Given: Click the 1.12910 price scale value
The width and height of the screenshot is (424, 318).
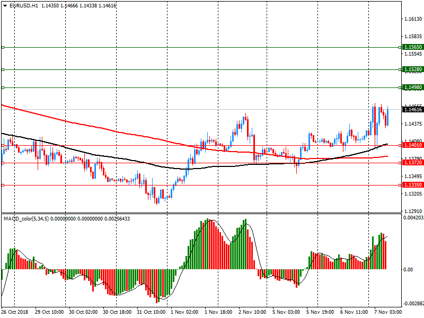Looking at the screenshot, I should click(412, 211).
